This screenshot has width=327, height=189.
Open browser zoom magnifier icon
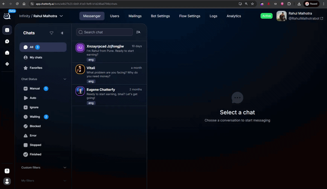246,4
